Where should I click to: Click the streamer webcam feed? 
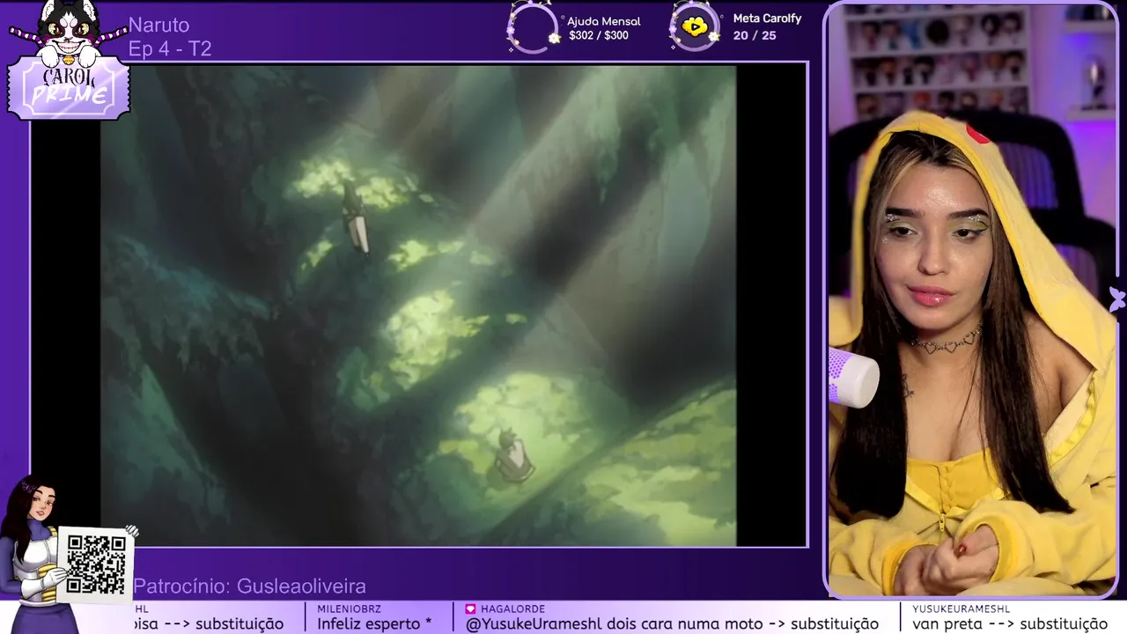pos(973,299)
